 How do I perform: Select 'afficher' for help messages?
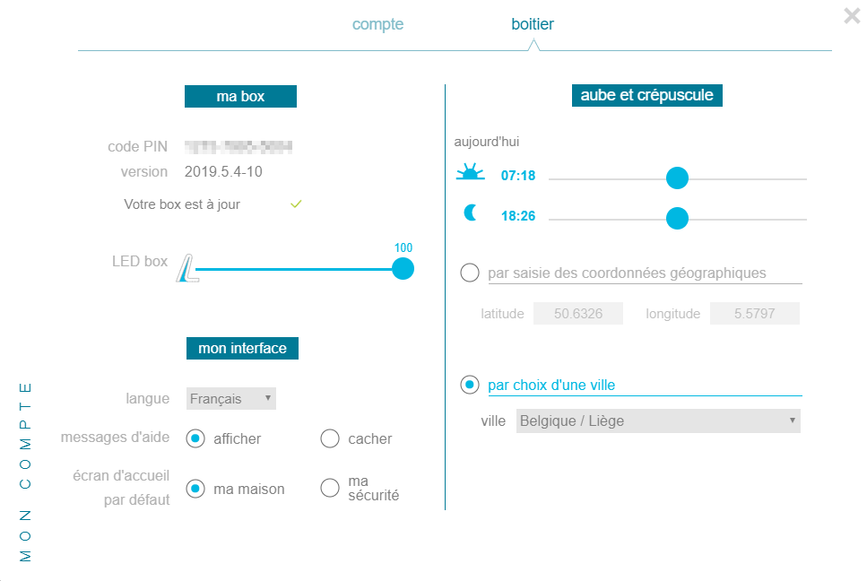tap(195, 439)
